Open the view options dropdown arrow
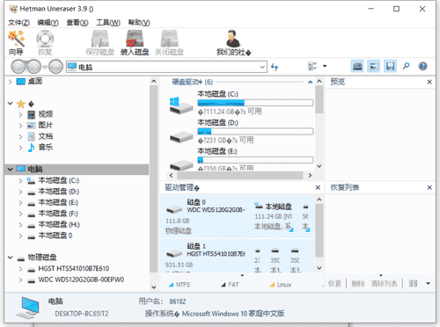The width and height of the screenshot is (440, 327). [x=325, y=66]
